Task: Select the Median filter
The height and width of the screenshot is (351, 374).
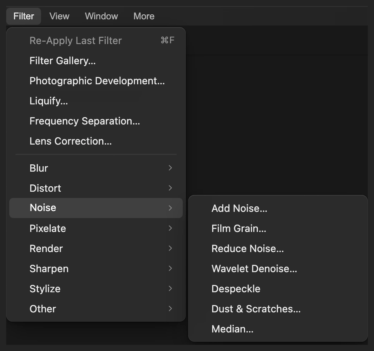Action: 278,329
